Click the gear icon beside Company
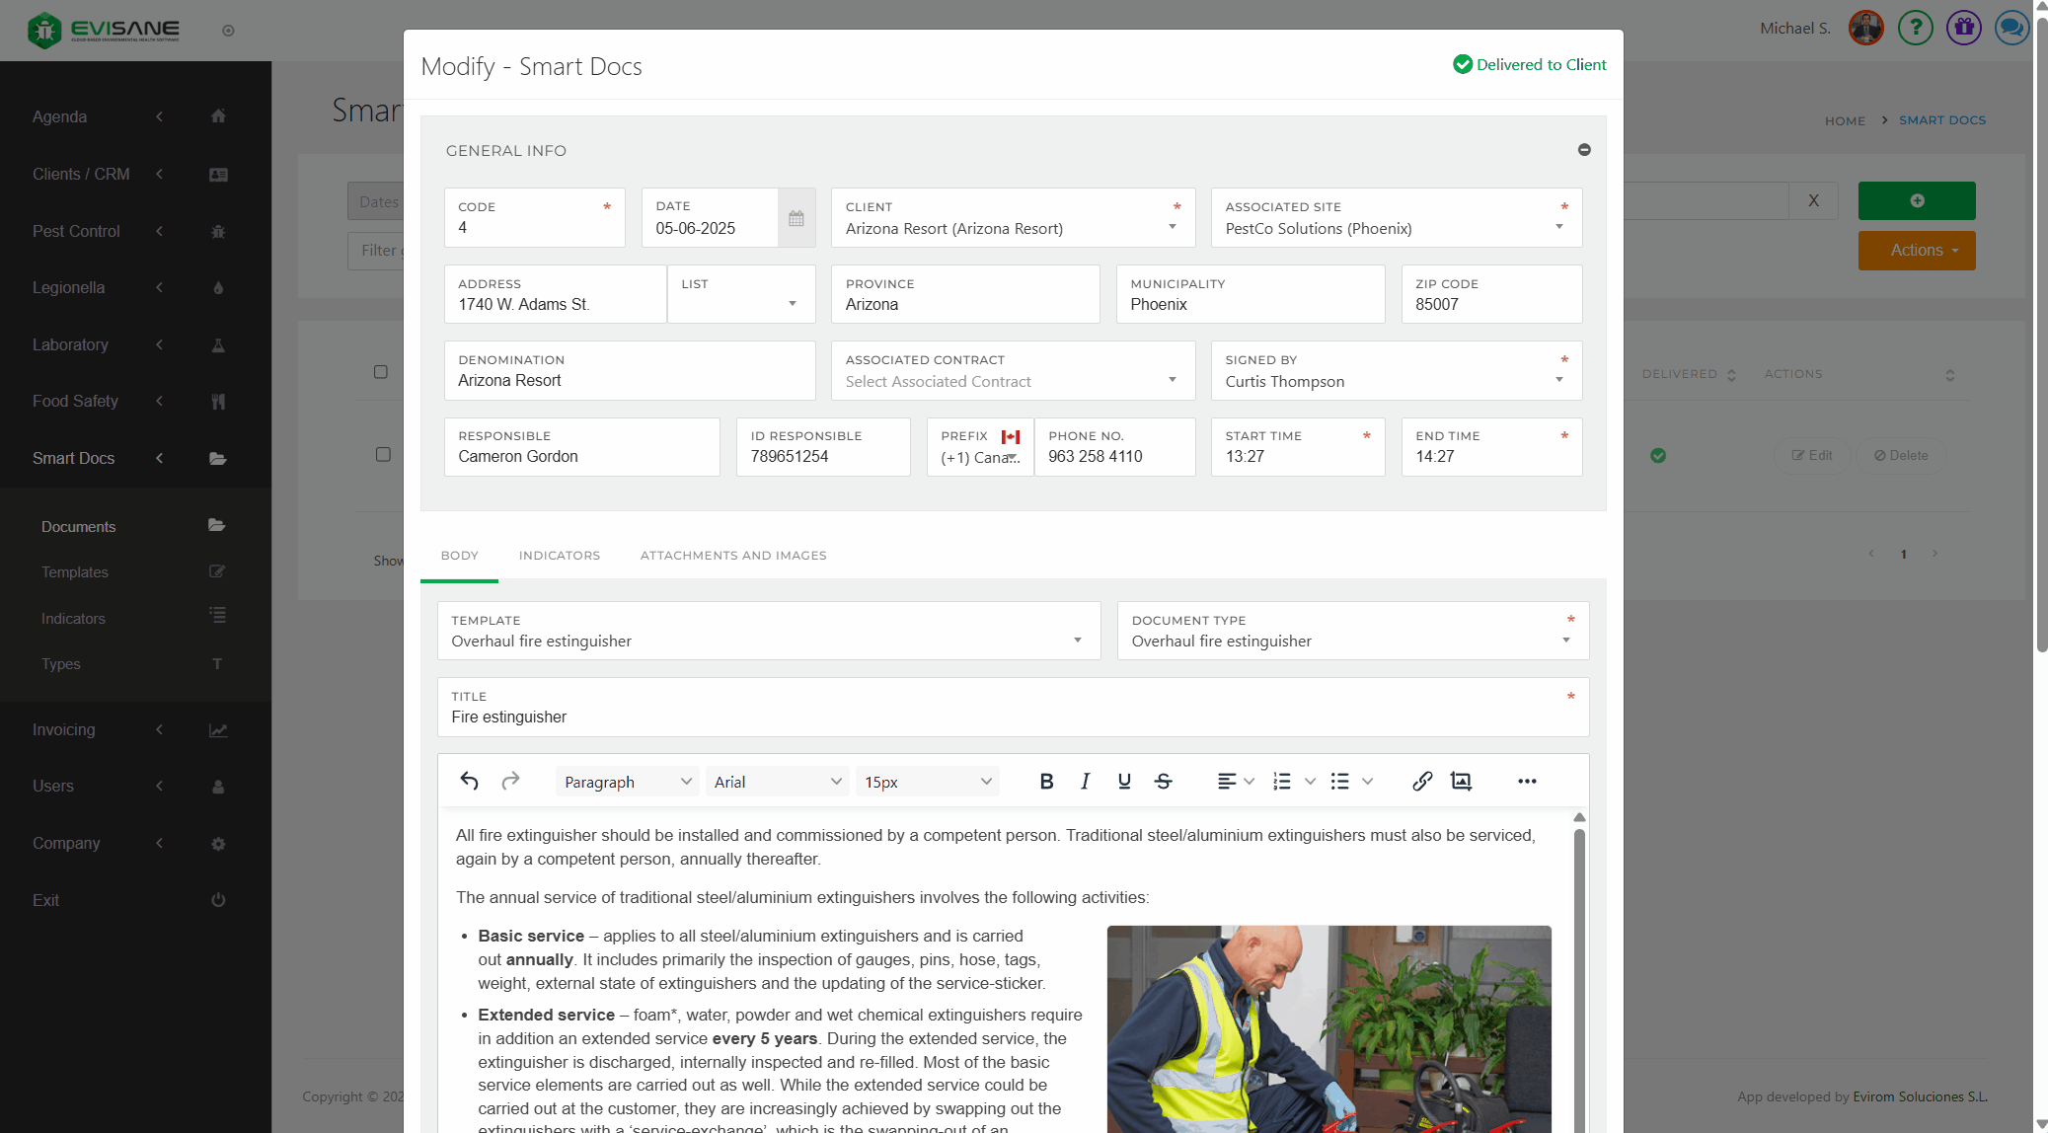The image size is (2048, 1133). [218, 844]
